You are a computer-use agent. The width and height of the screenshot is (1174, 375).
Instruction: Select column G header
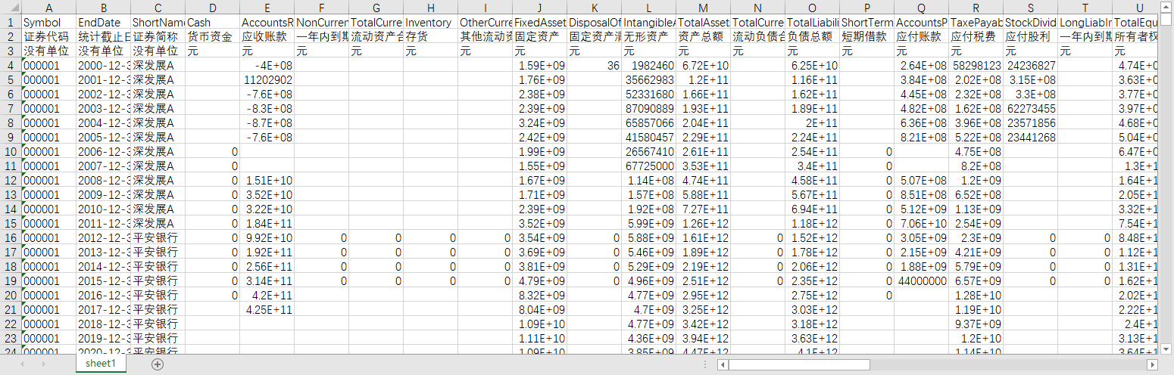[376, 8]
